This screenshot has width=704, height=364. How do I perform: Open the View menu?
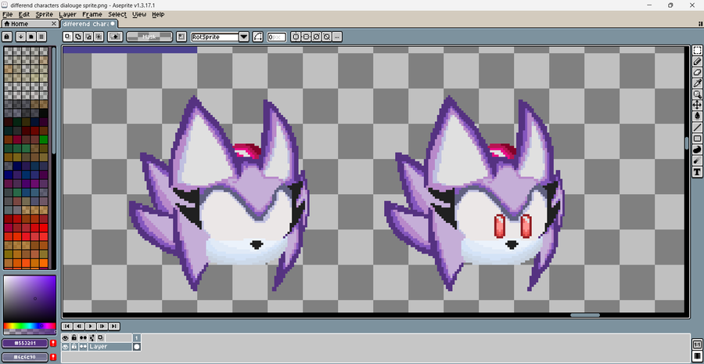(139, 14)
